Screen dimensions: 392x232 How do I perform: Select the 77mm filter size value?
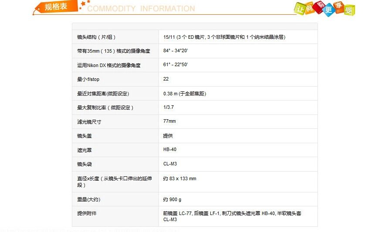pos(169,121)
